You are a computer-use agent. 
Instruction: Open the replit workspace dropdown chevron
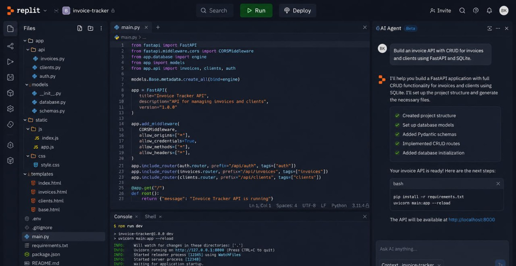[x=45, y=11]
